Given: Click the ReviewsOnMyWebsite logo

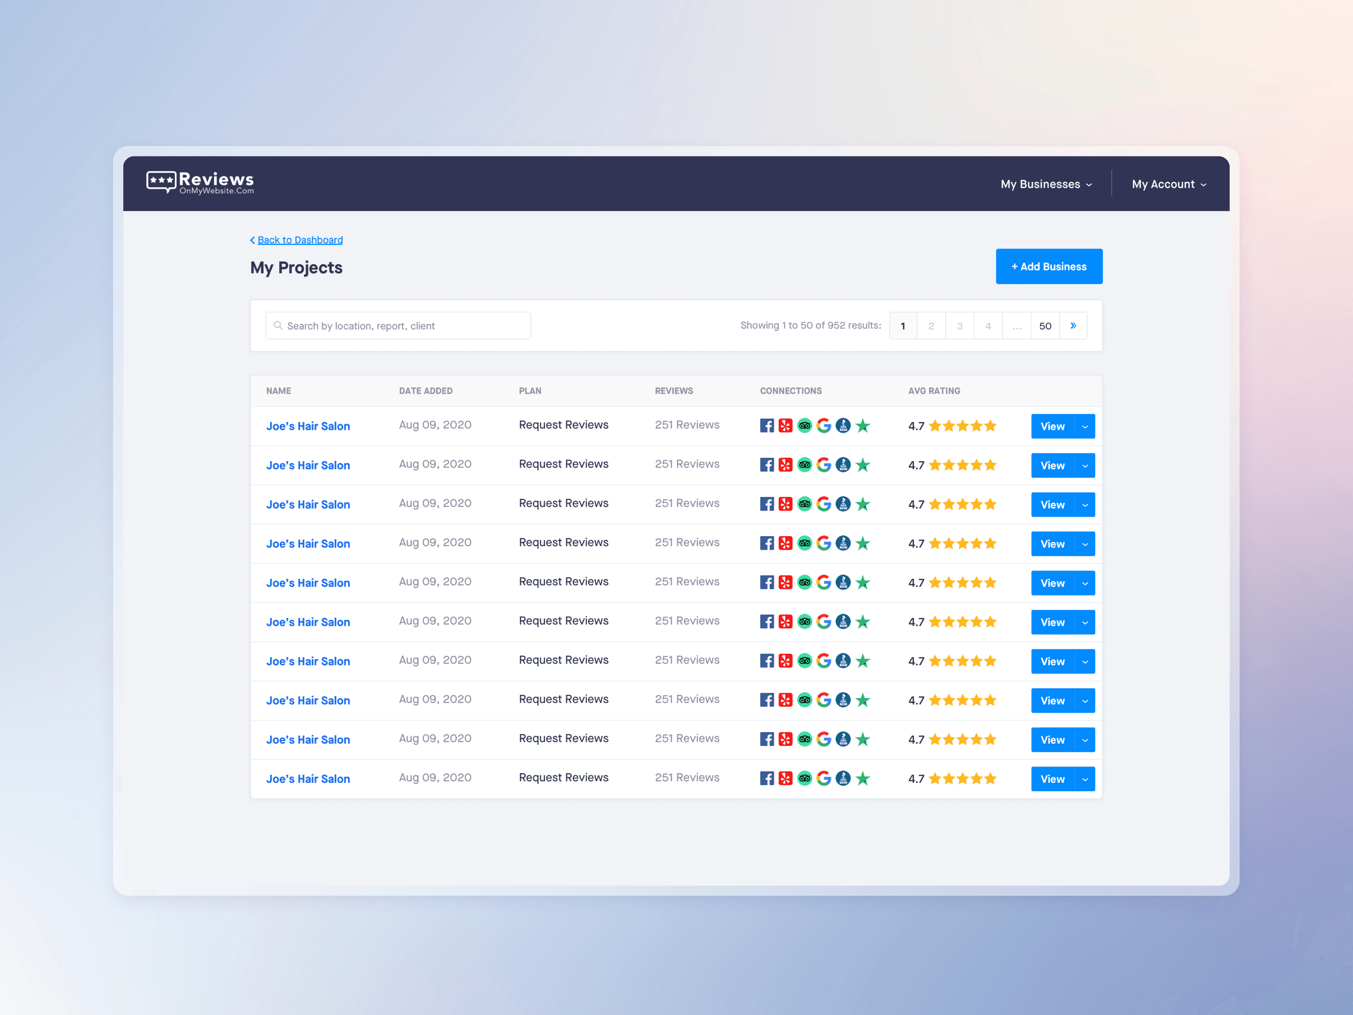Looking at the screenshot, I should (200, 182).
